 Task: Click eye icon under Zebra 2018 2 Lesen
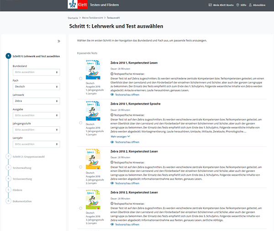pyautogui.click(x=112, y=183)
